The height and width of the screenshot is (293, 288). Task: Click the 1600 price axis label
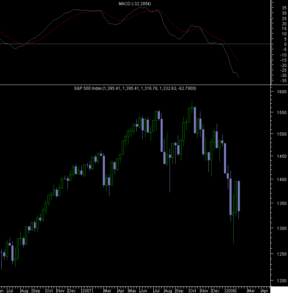pos(282,92)
